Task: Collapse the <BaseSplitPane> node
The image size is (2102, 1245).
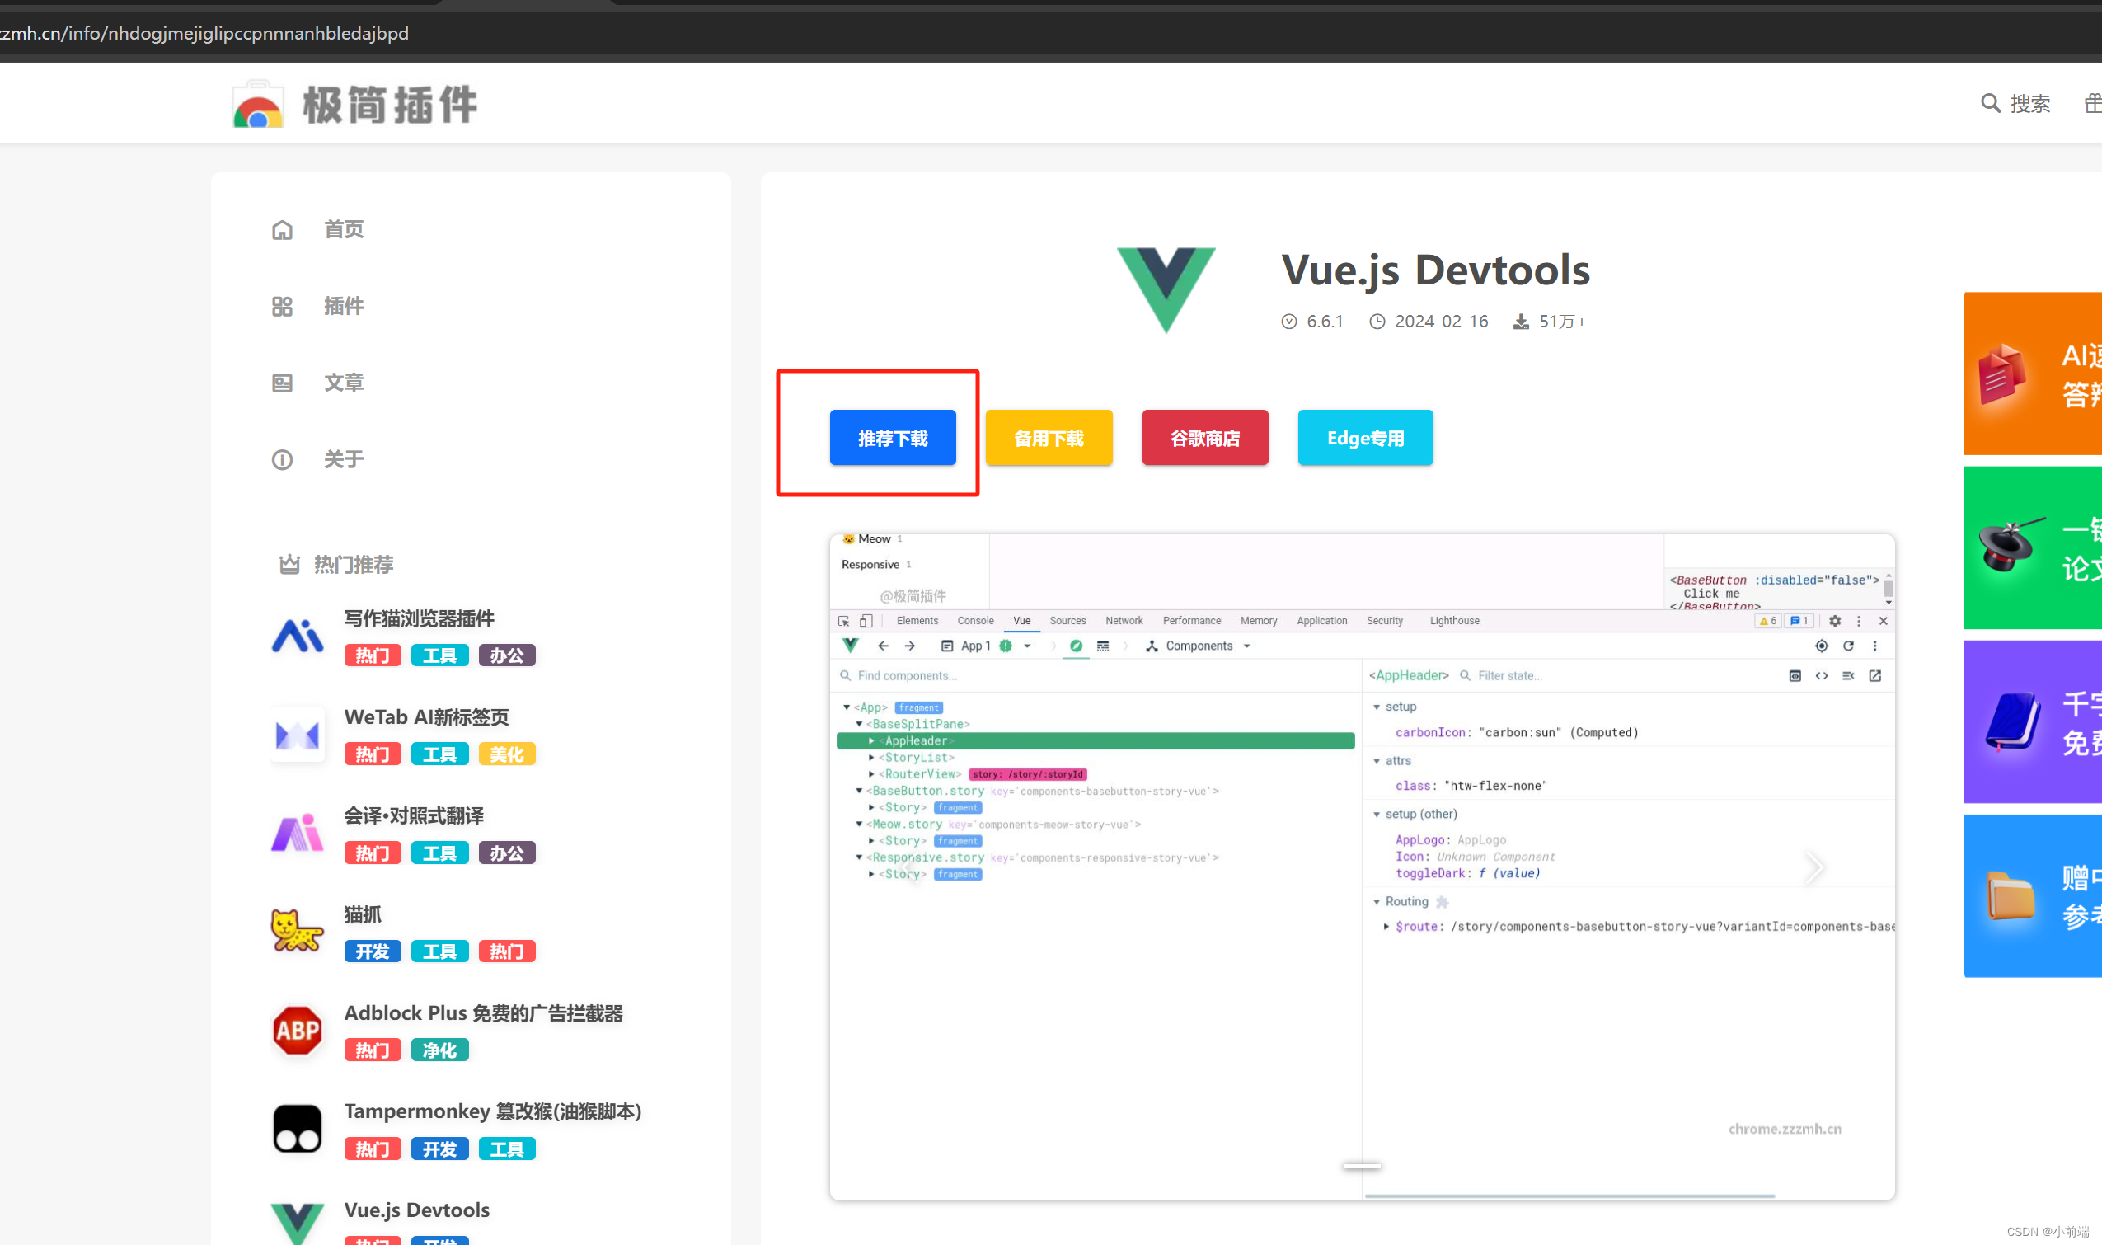Action: pyautogui.click(x=859, y=724)
